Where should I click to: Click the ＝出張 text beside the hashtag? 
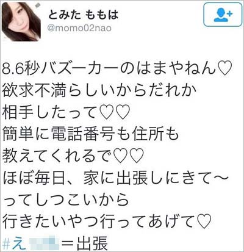point(84,243)
